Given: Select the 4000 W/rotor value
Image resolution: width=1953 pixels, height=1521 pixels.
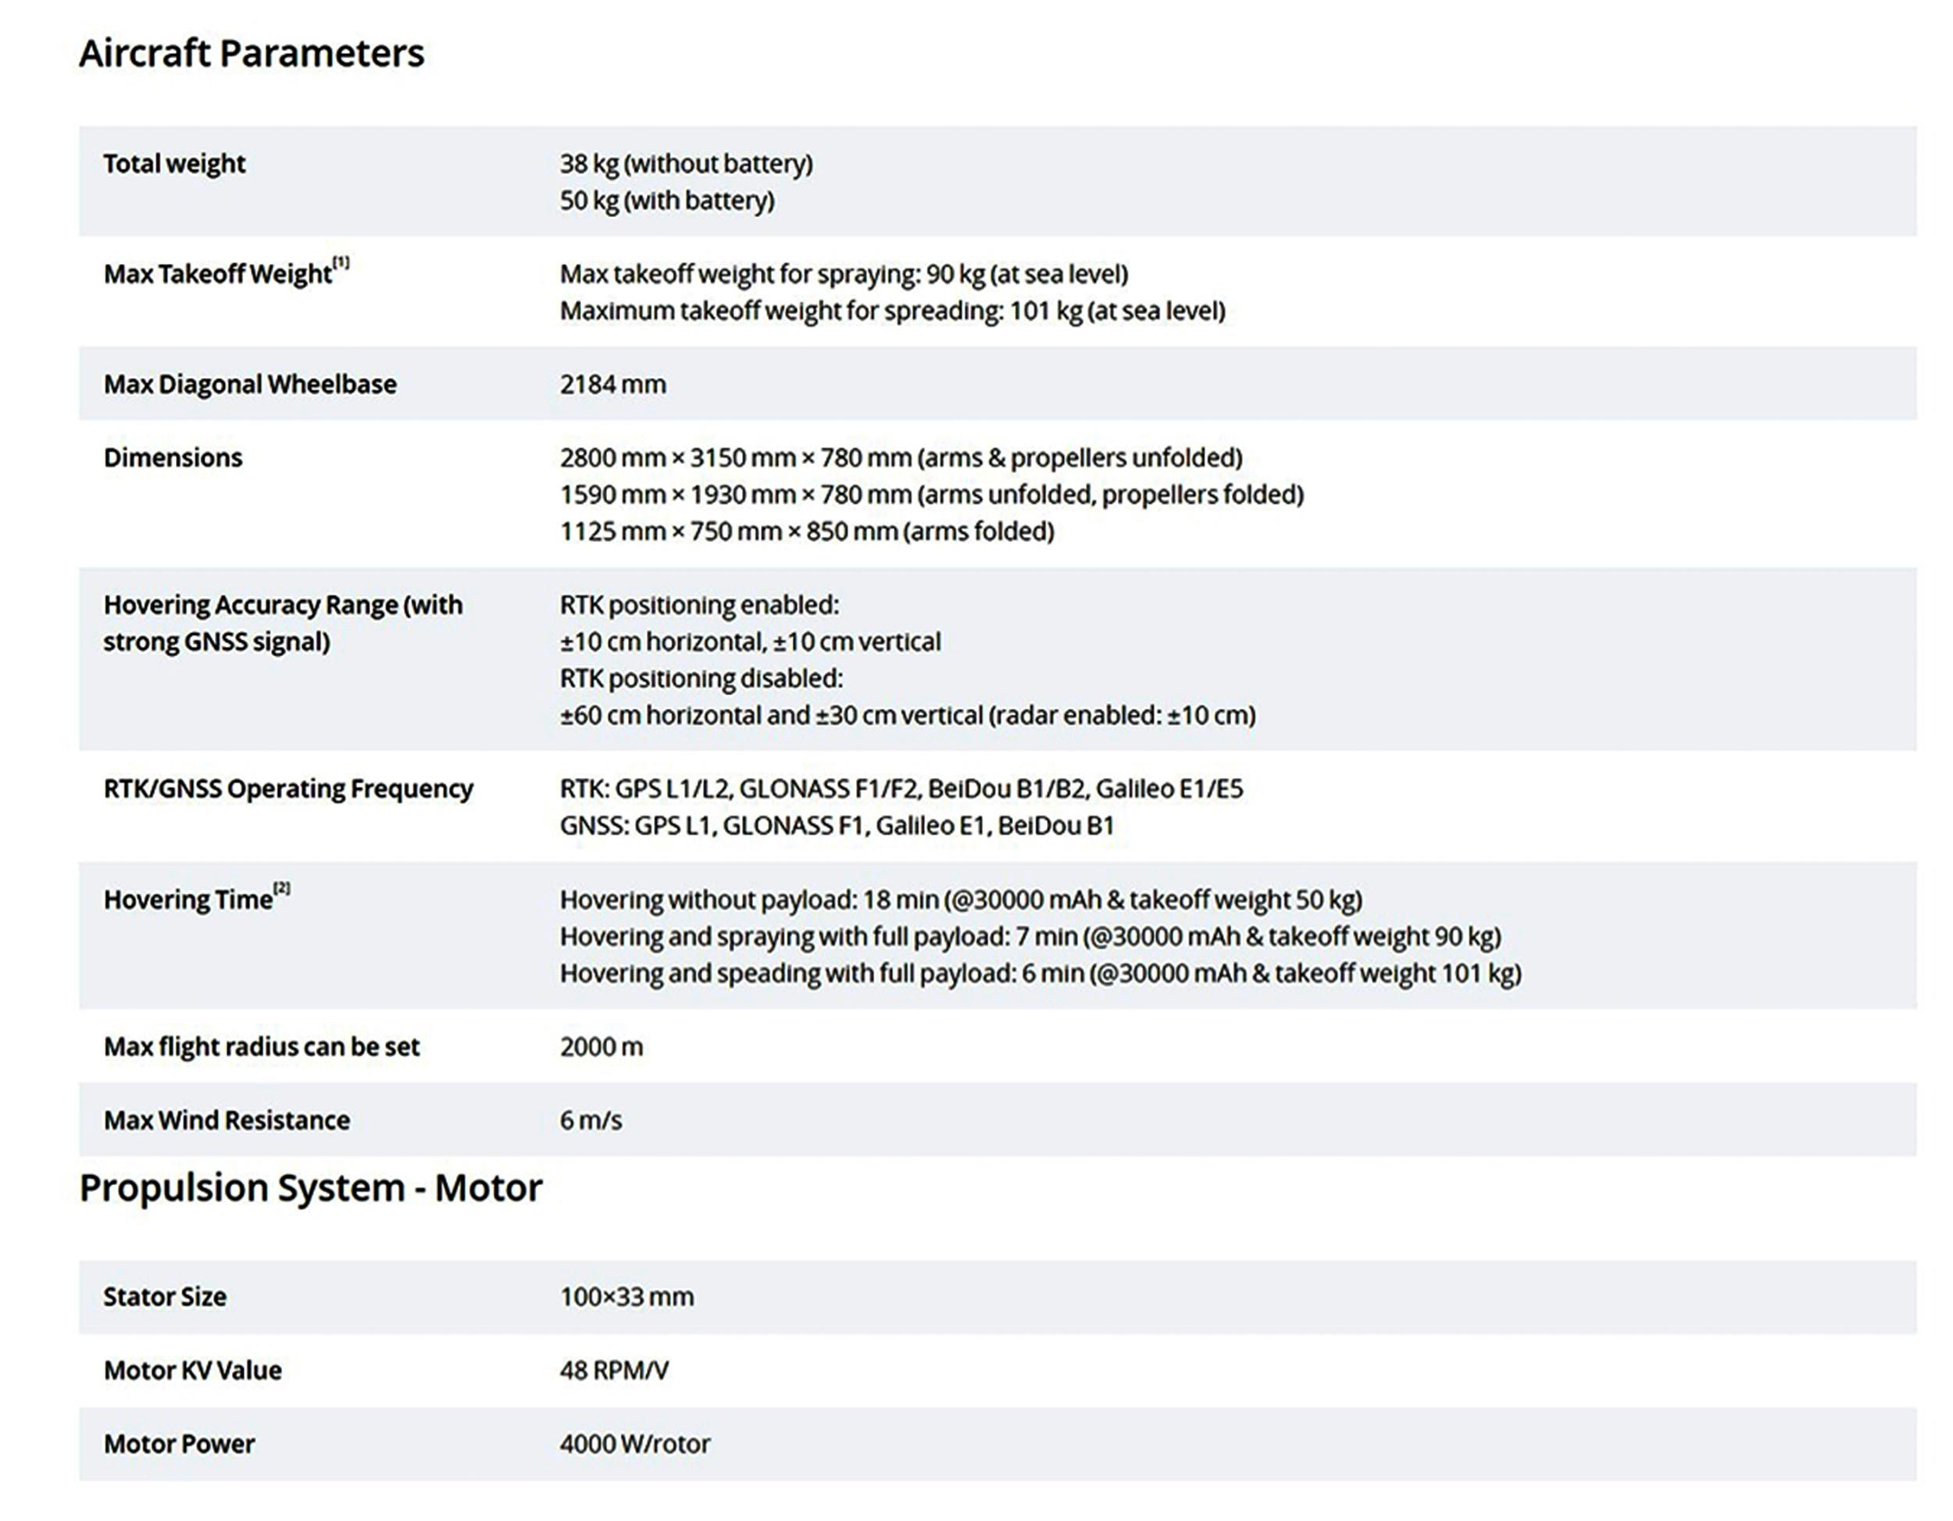Looking at the screenshot, I should [x=635, y=1444].
